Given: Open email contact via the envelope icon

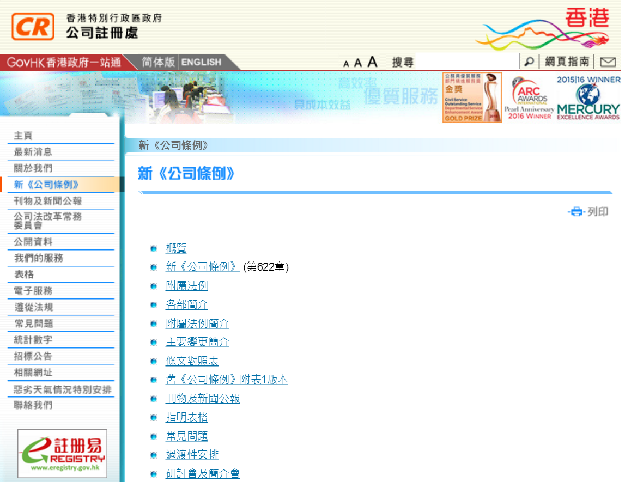Looking at the screenshot, I should click(x=608, y=62).
